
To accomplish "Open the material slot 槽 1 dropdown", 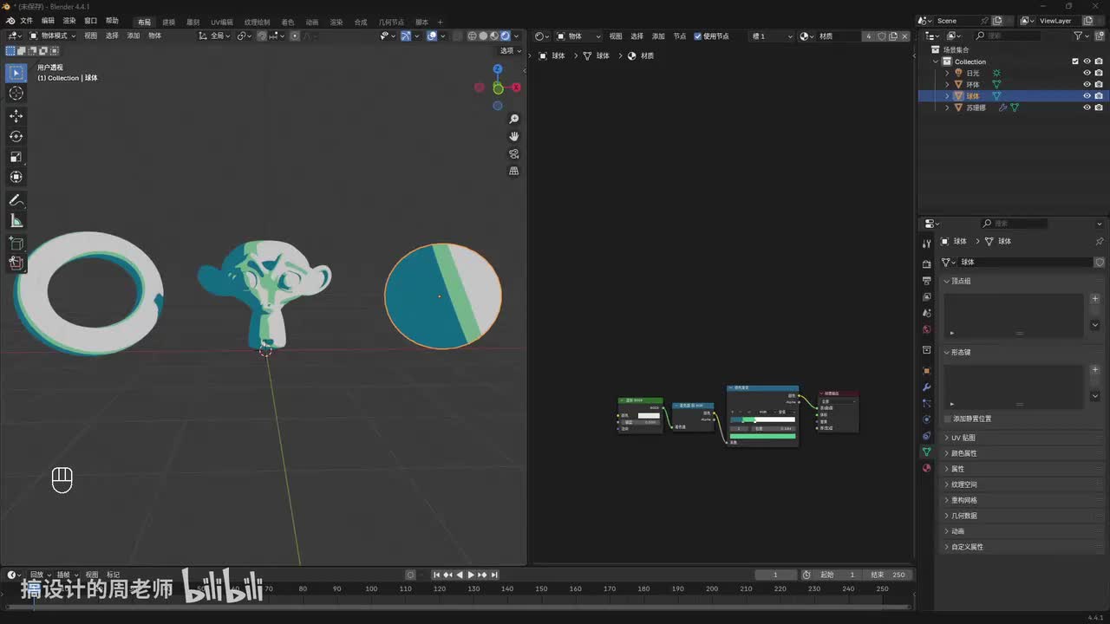I will coord(772,36).
